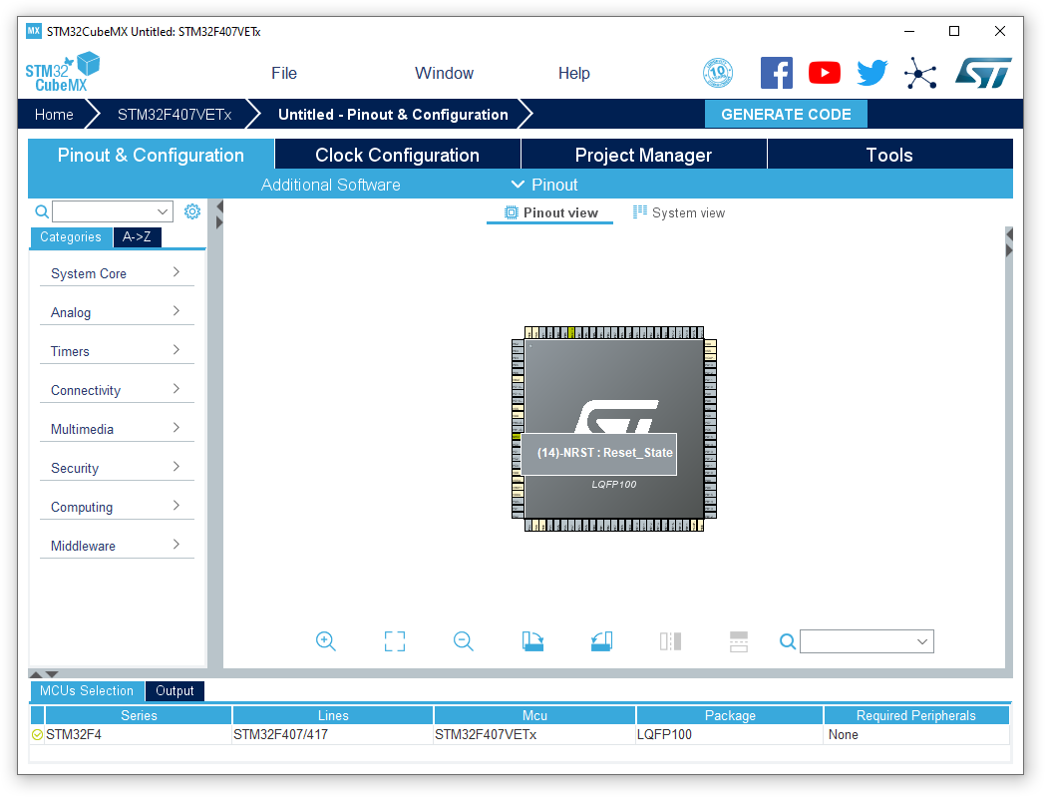Click the GENERATE CODE button
Screen dimensions: 1045x797
786,114
